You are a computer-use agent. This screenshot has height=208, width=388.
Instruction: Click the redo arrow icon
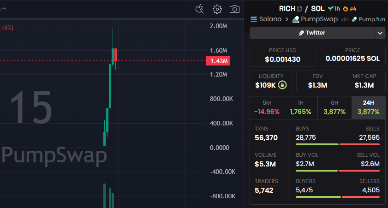point(3,9)
